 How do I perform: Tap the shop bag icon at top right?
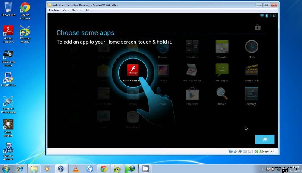pos(258,27)
